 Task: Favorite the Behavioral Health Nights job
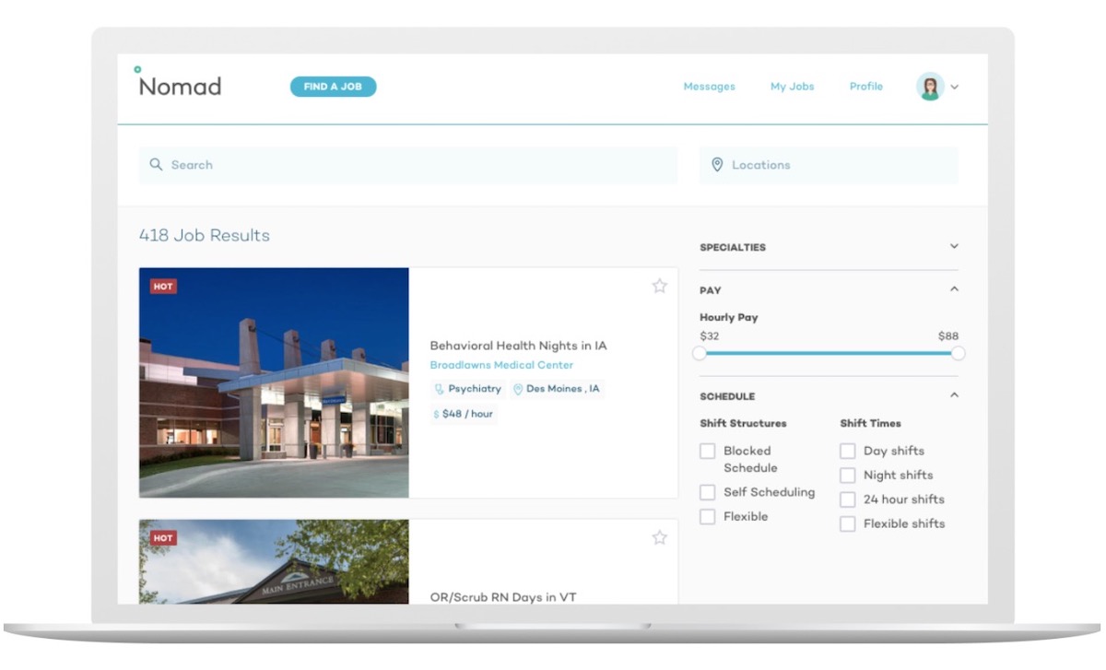click(660, 287)
